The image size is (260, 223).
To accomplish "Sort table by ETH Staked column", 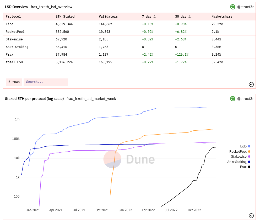I will pos(65,17).
